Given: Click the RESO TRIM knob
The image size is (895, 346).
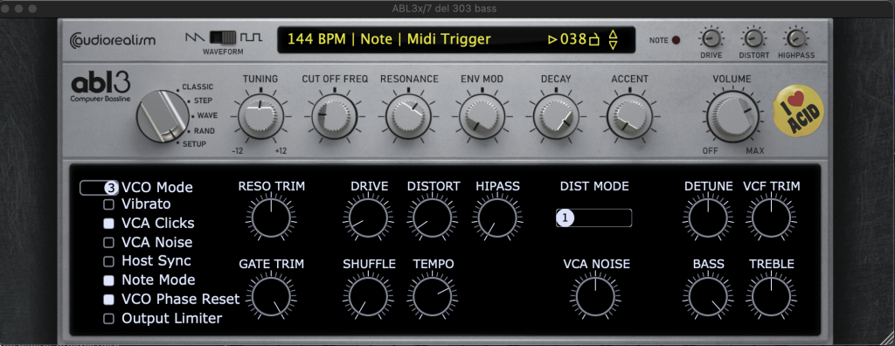Looking at the screenshot, I should (x=271, y=218).
